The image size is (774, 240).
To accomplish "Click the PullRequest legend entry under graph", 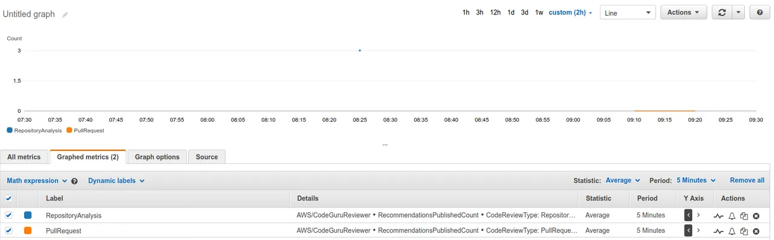I will [x=86, y=130].
